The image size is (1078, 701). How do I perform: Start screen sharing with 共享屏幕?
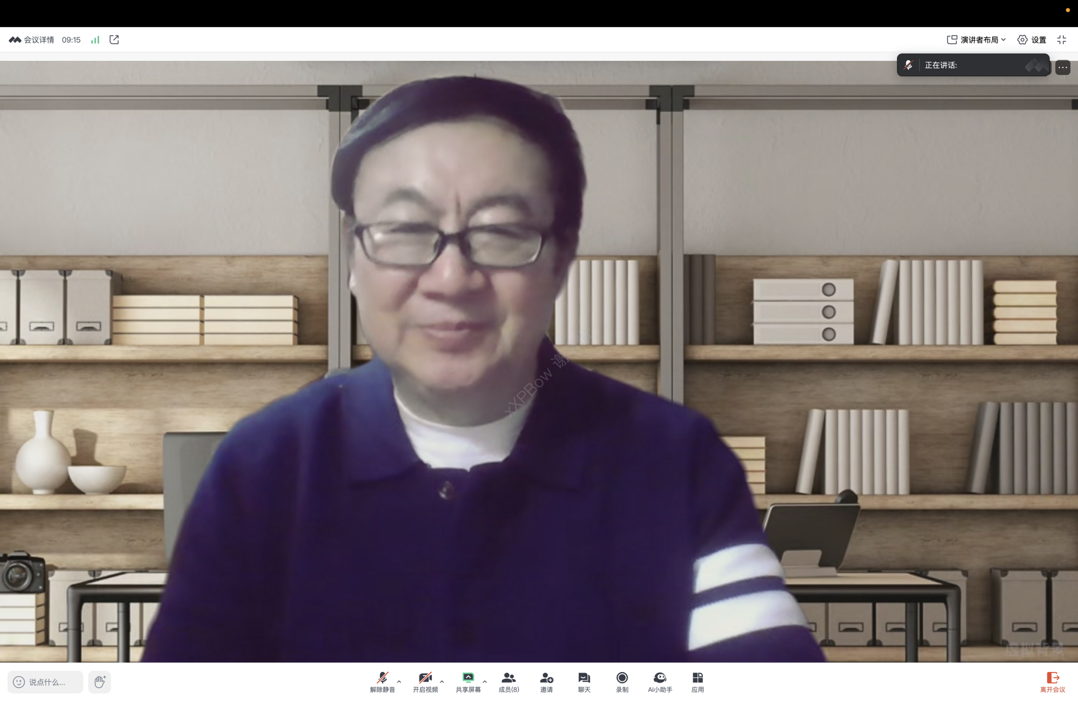469,682
